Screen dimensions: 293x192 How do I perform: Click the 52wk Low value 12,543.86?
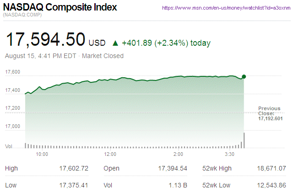pos(271,185)
